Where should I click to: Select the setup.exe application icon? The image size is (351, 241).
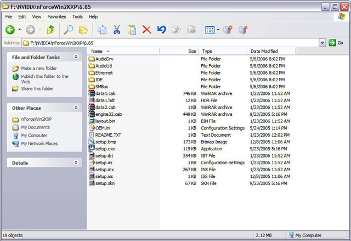[x=92, y=148]
